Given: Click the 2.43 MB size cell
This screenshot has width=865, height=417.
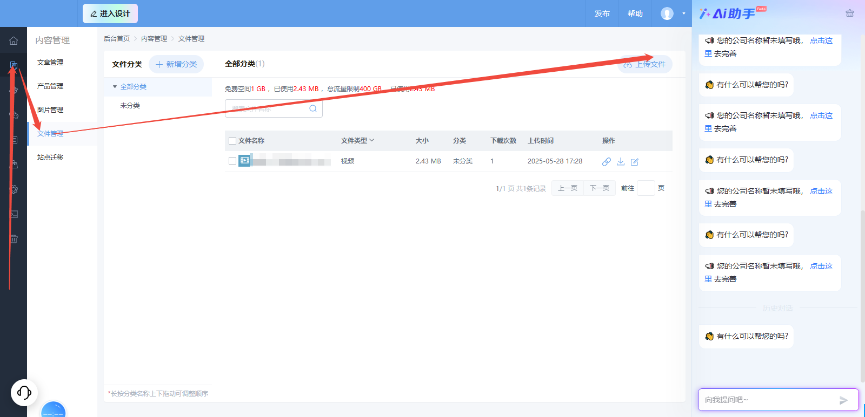Looking at the screenshot, I should pos(428,161).
